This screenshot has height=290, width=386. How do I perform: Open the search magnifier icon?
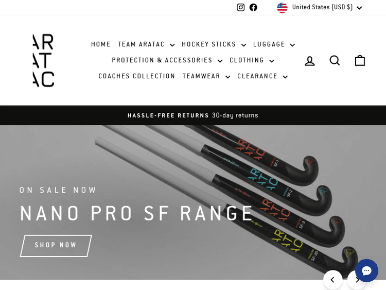tap(335, 60)
